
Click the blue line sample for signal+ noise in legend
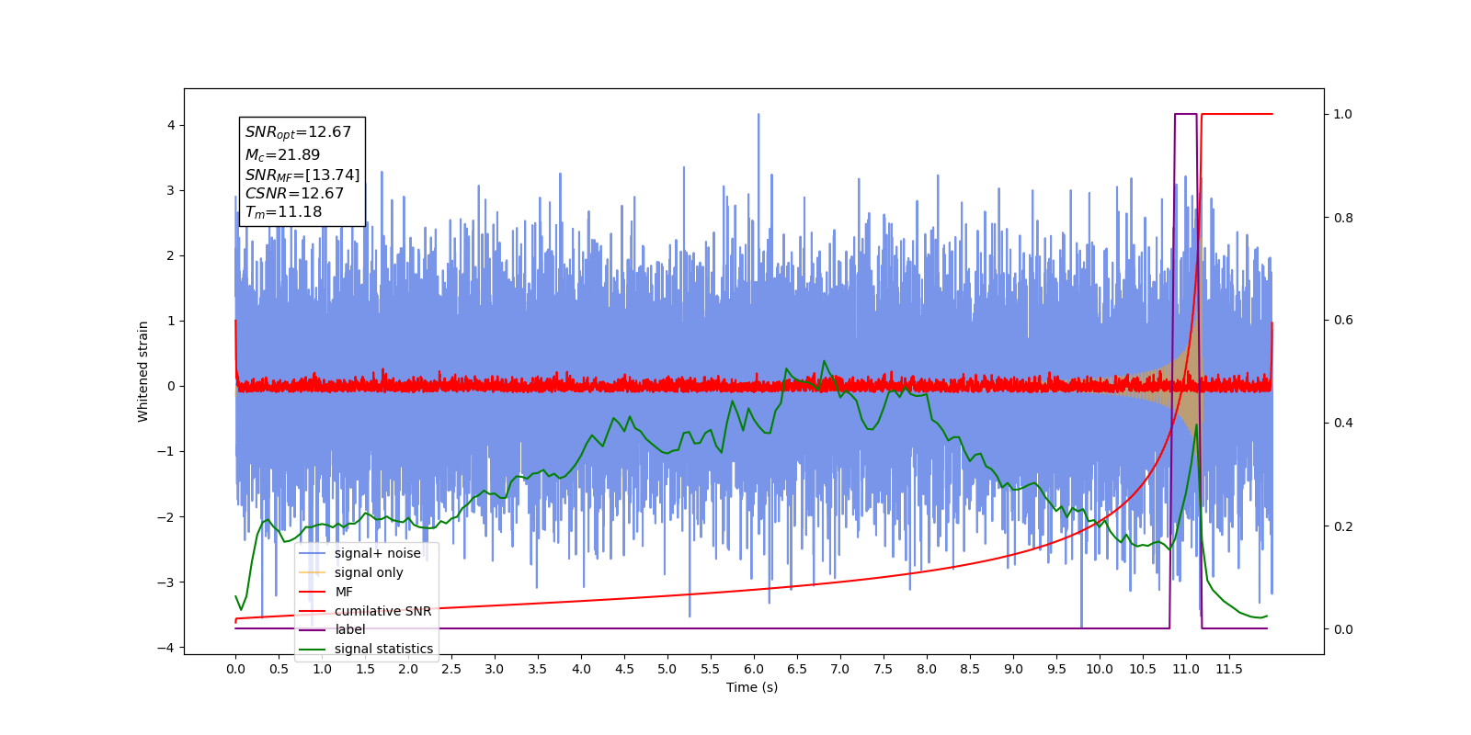[x=313, y=553]
